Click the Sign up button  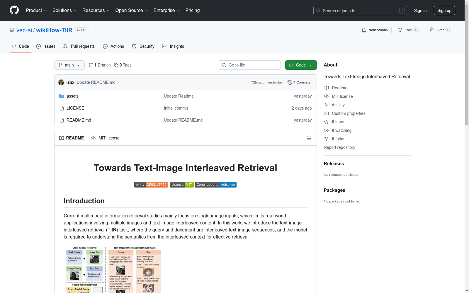click(444, 11)
